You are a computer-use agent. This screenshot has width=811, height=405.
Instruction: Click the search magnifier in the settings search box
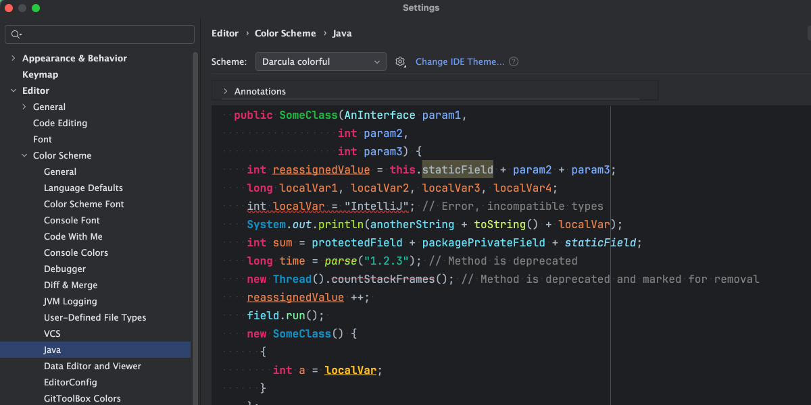[15, 34]
